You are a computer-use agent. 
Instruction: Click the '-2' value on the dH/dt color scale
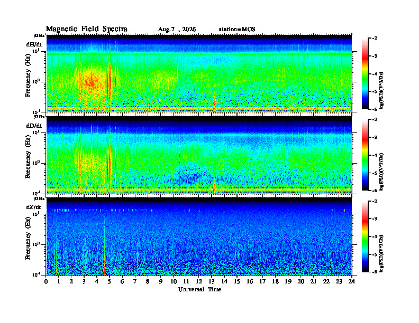[375, 39]
